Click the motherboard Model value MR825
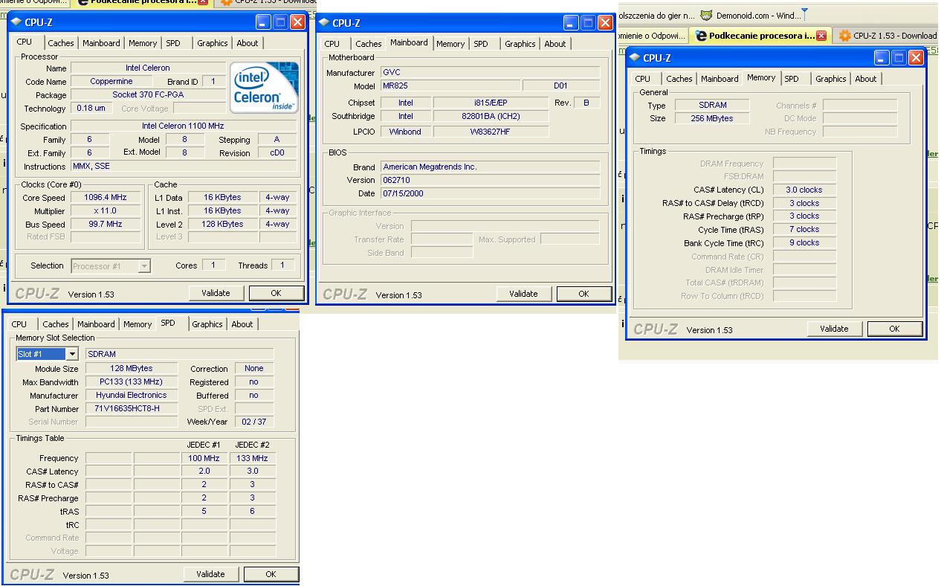Image resolution: width=944 pixels, height=586 pixels. coord(450,86)
